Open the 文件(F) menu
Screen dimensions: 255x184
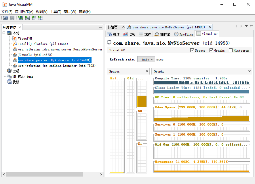coord(7,12)
